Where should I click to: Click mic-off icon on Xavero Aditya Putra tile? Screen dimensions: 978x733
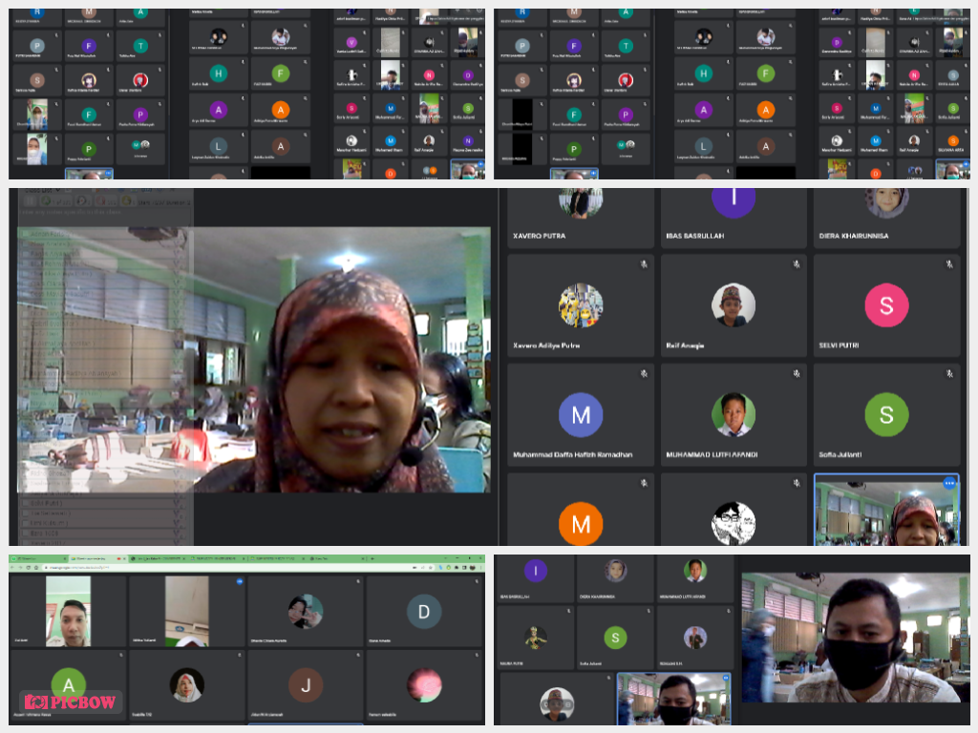(x=644, y=264)
